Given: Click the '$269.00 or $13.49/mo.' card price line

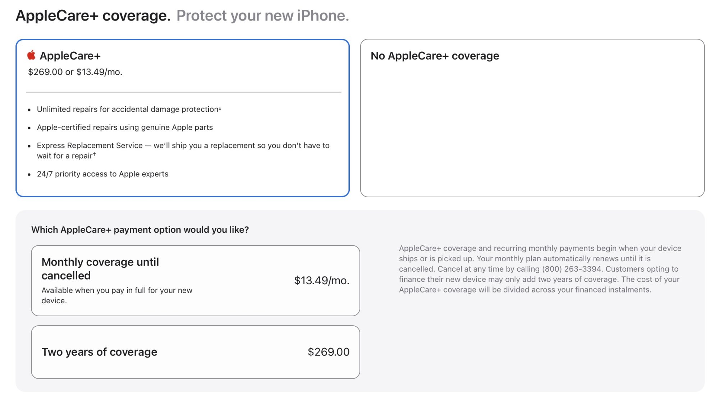Looking at the screenshot, I should click(x=75, y=72).
